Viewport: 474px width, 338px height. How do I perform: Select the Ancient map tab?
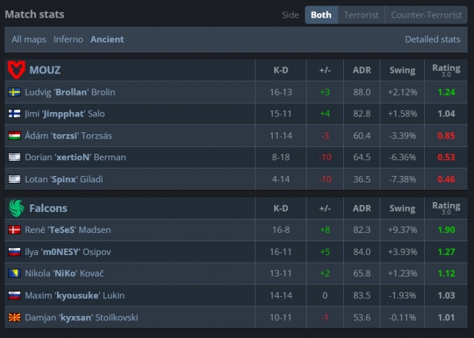[x=107, y=39]
